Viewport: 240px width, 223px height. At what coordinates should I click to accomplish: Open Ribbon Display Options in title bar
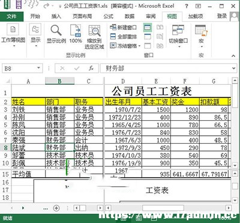(198, 6)
